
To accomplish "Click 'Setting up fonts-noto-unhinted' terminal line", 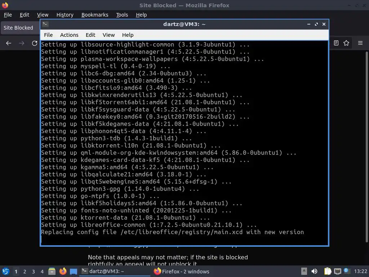I will (136, 210).
